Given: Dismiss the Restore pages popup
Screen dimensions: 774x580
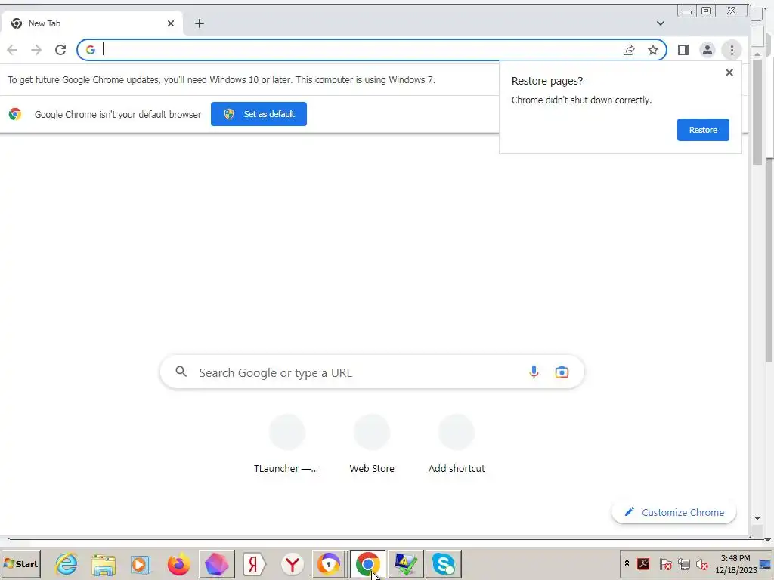Looking at the screenshot, I should 729,72.
